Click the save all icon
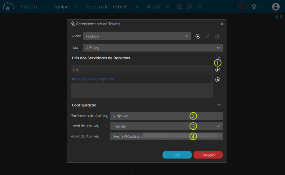Viewport: 285px width, 175px height. point(189,7)
